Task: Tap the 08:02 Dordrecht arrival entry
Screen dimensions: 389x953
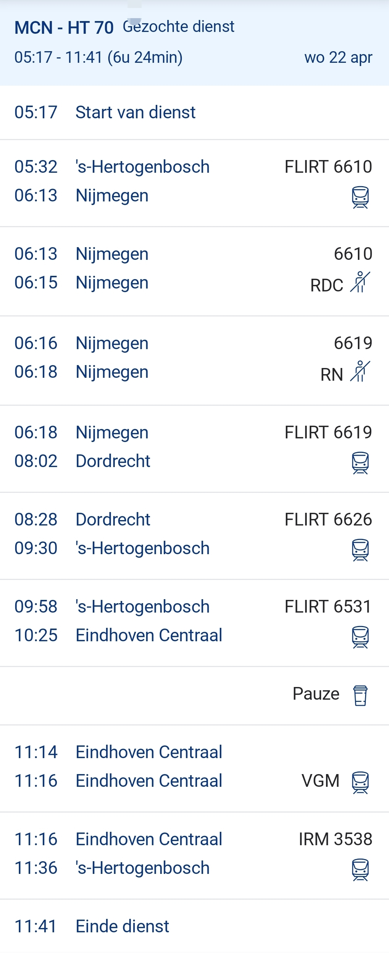Action: pyautogui.click(x=113, y=461)
